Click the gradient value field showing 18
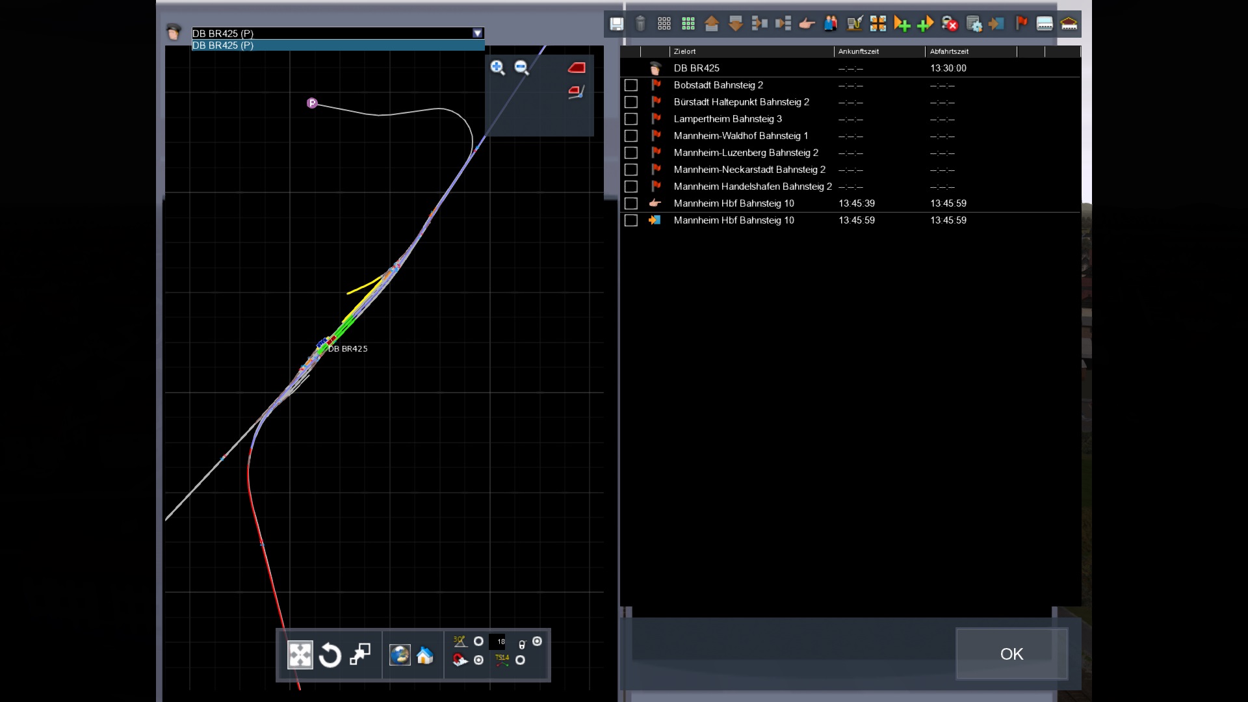 pos(500,642)
